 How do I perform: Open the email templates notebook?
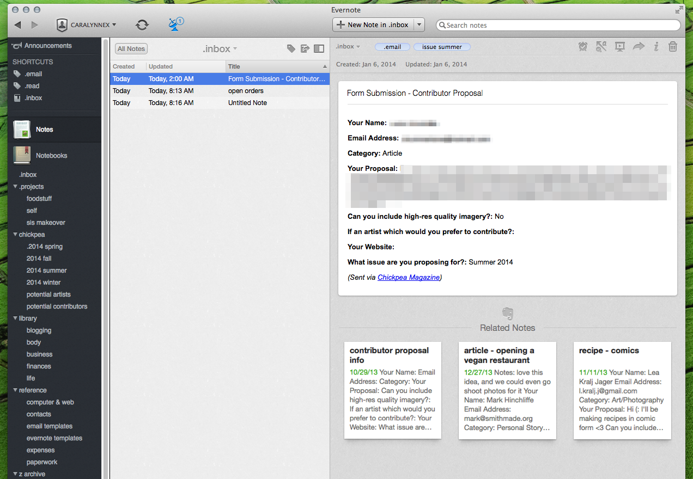point(50,426)
